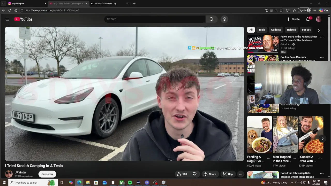The height and width of the screenshot is (186, 331).
Task: Open options for Pawn Stars video
Action: [322, 37]
